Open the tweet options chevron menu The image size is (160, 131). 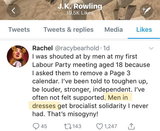click(151, 48)
